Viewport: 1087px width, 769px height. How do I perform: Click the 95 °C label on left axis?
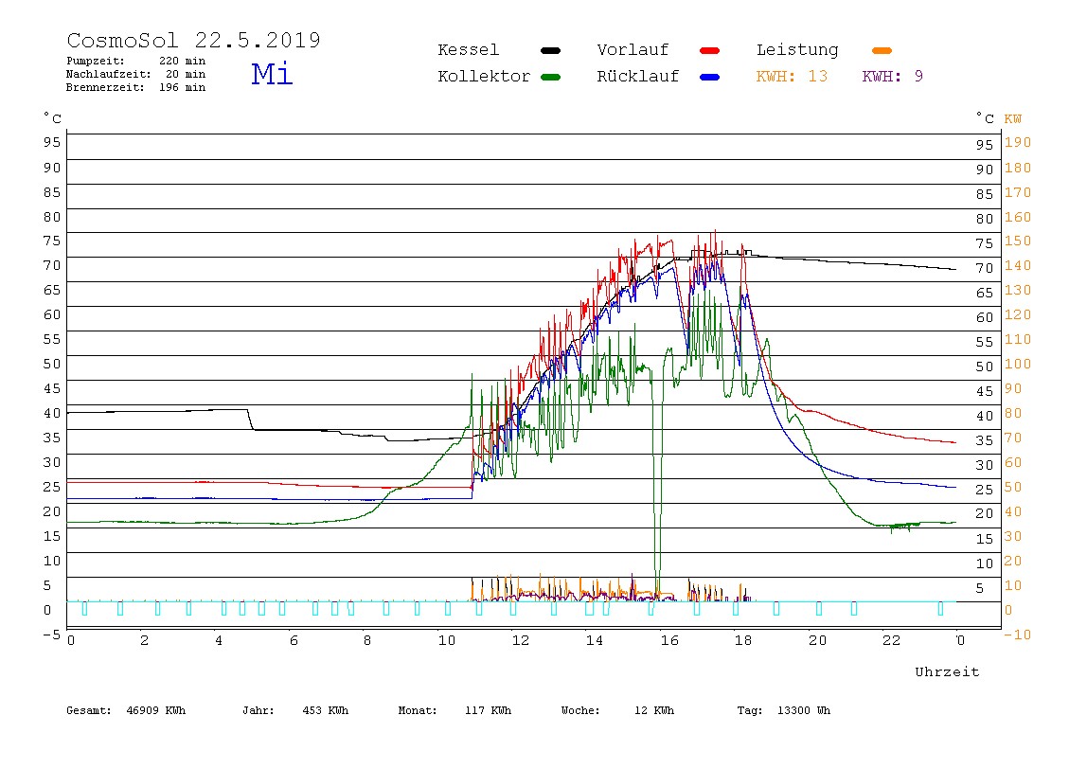click(x=52, y=142)
